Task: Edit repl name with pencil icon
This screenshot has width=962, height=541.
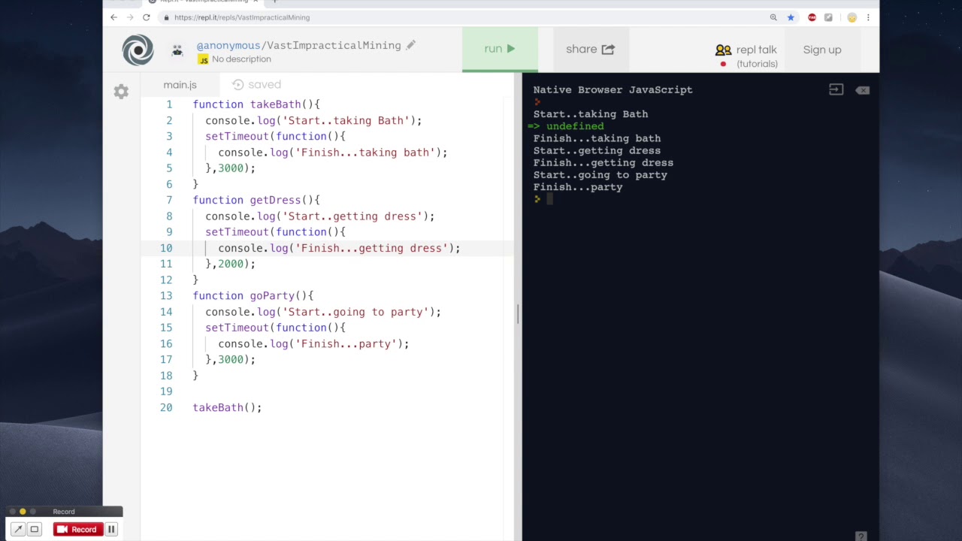Action: 411,45
